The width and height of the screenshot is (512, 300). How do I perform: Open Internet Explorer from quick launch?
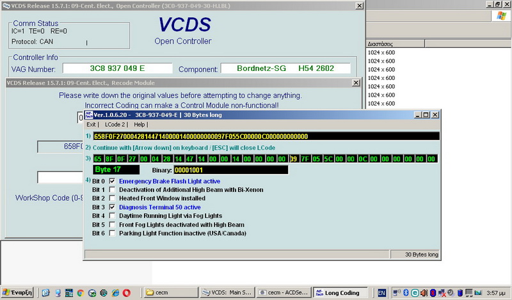pos(115,293)
